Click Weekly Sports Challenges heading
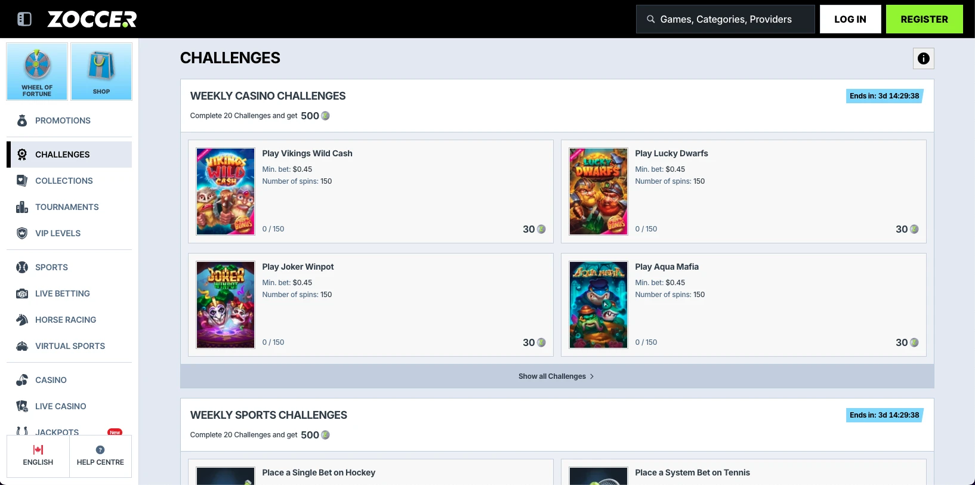 click(x=269, y=415)
